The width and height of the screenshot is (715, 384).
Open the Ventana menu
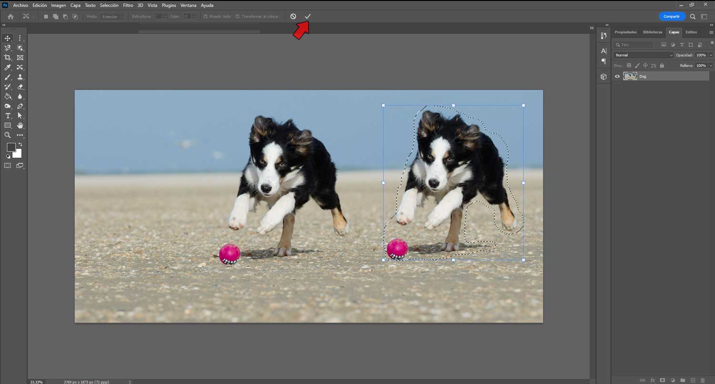(x=188, y=5)
